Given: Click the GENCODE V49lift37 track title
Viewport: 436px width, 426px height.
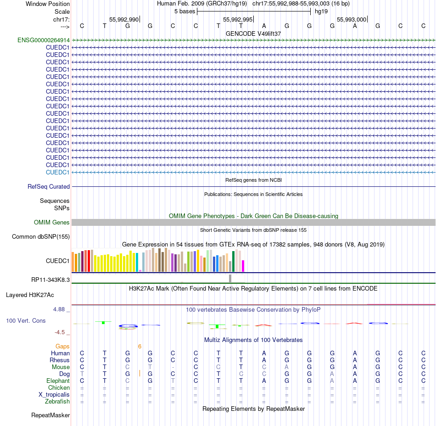Looking at the screenshot, I should (x=253, y=34).
